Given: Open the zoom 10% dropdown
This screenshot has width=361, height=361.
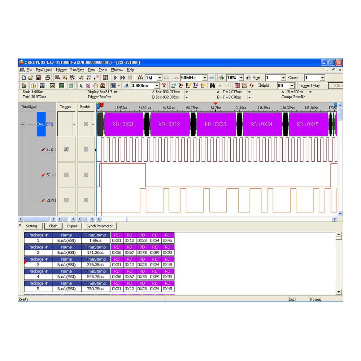Looking at the screenshot, I should (241, 77).
